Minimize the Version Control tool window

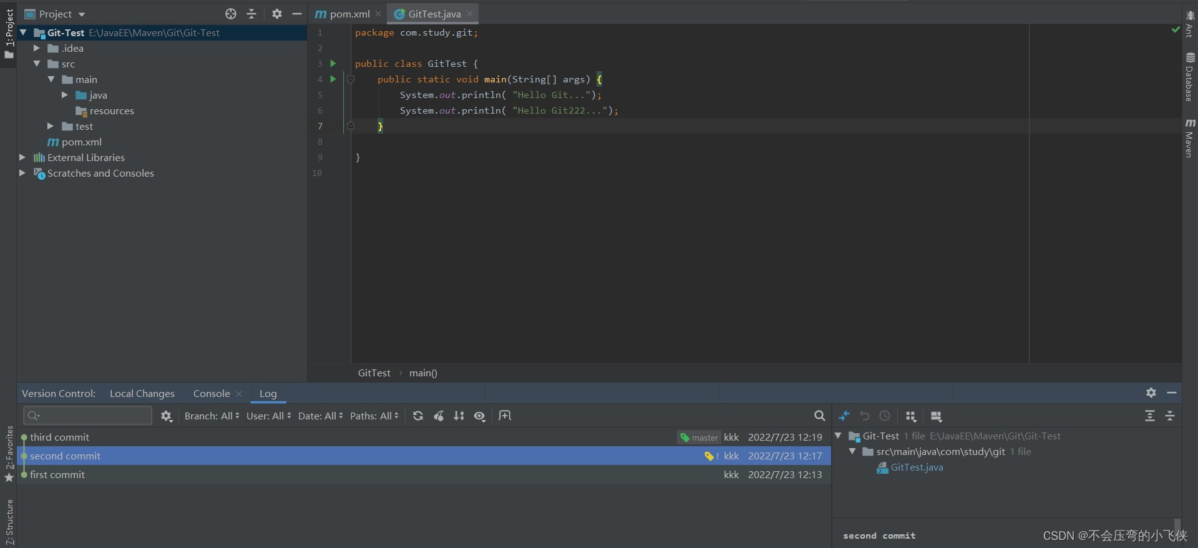tap(1172, 393)
